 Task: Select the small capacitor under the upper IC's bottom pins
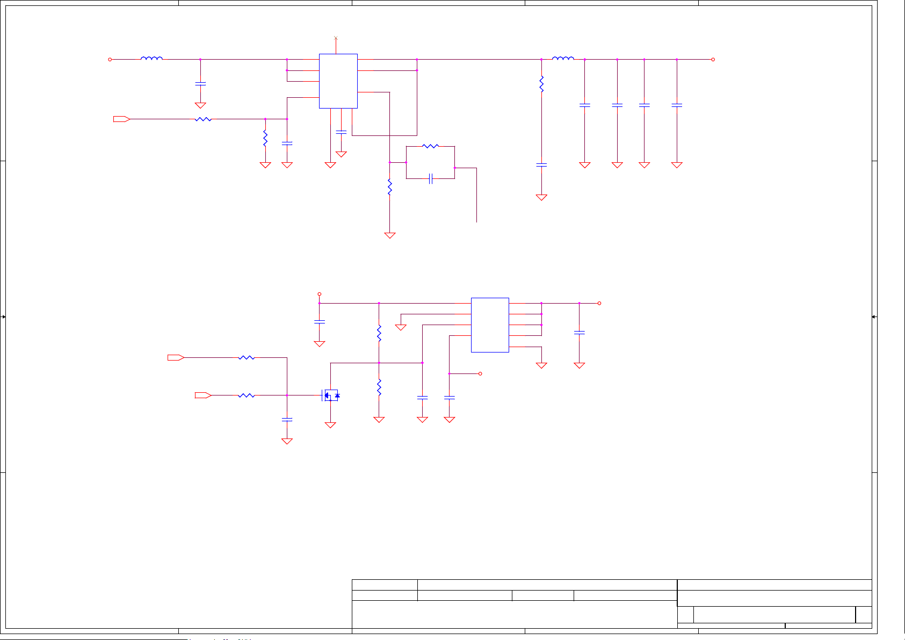[341, 132]
